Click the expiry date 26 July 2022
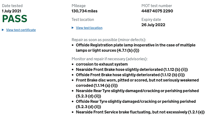206x117 pixels. pyautogui.click(x=153, y=25)
